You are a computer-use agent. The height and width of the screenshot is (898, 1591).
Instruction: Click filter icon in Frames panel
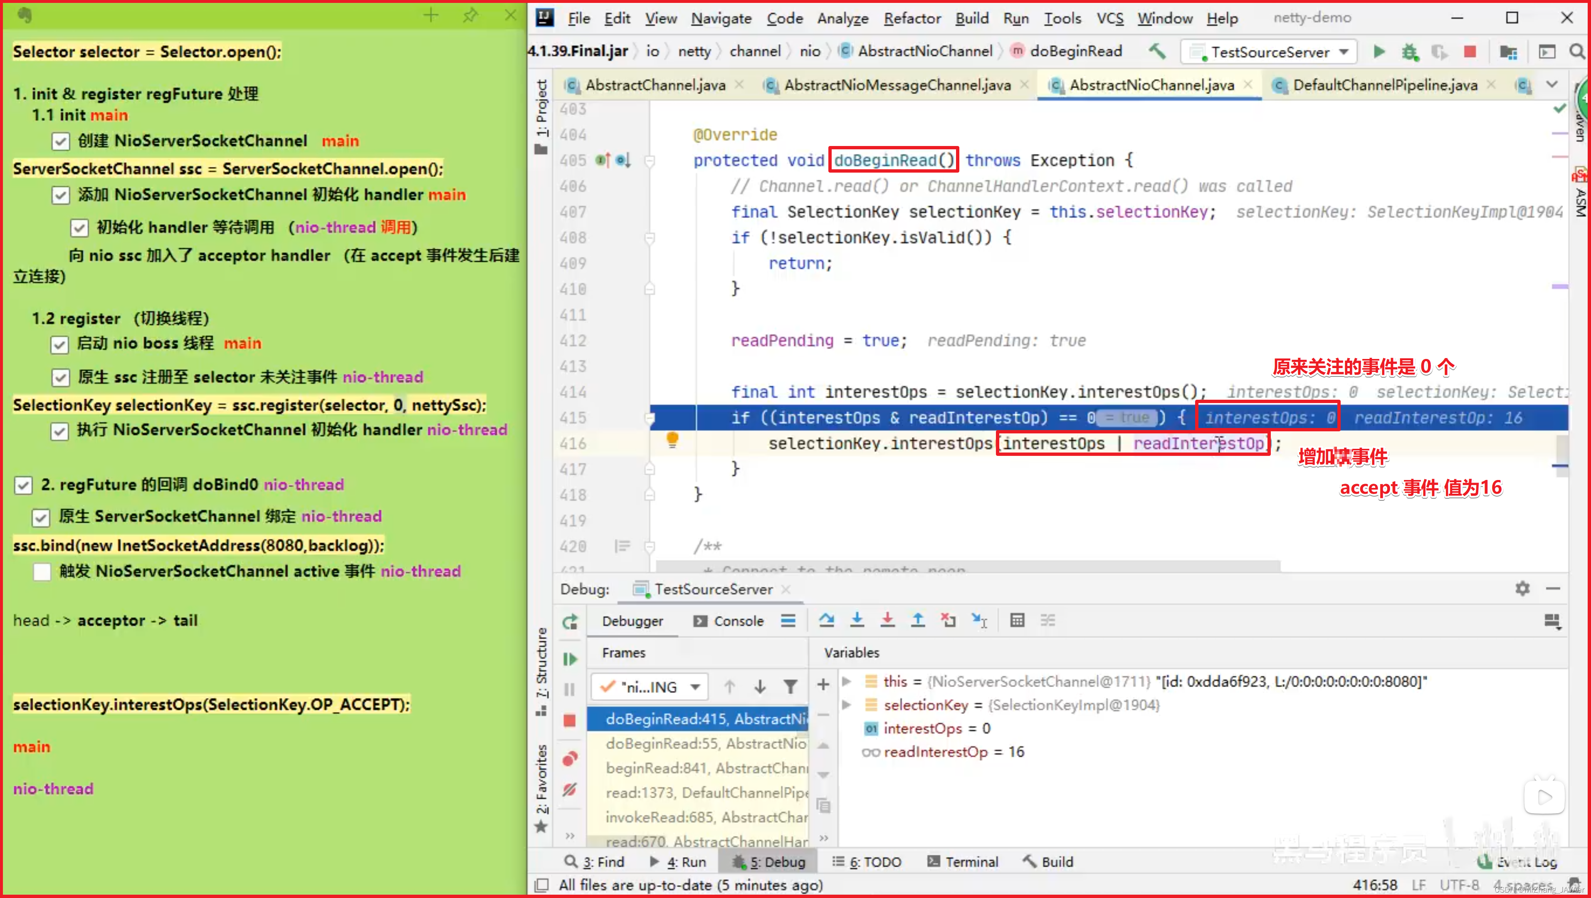click(790, 686)
